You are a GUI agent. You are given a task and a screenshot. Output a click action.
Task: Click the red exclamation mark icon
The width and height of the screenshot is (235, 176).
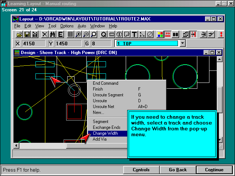pos(221,34)
